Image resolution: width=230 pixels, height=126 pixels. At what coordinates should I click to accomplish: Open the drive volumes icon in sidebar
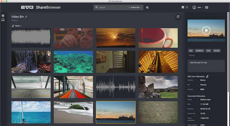tap(3, 20)
